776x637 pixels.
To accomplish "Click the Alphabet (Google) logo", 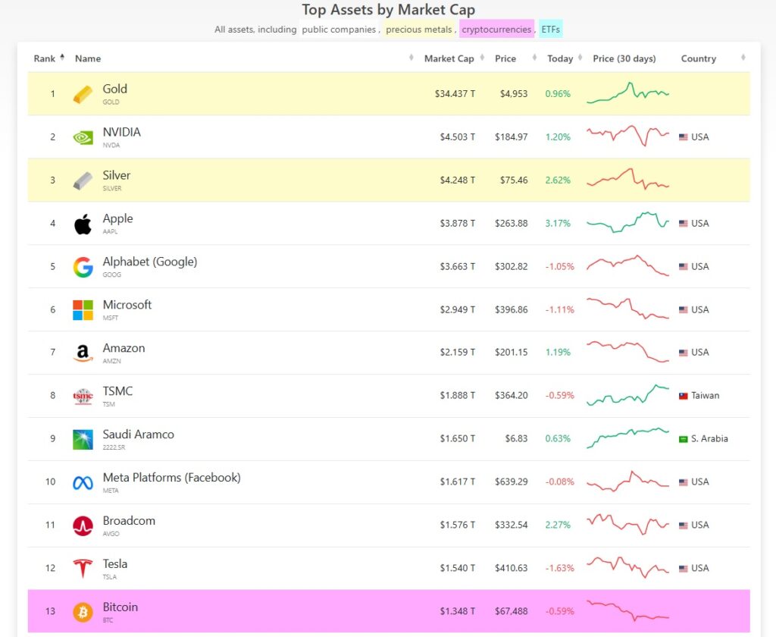I will tap(83, 266).
